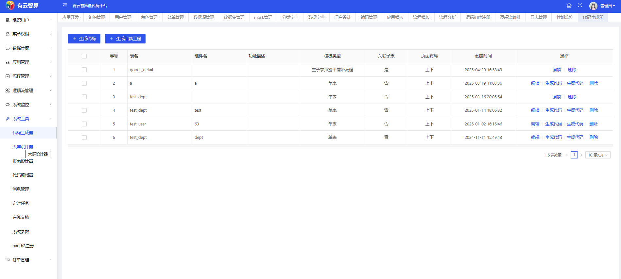
Task: Click the administrator avatar picture
Action: pos(593,6)
